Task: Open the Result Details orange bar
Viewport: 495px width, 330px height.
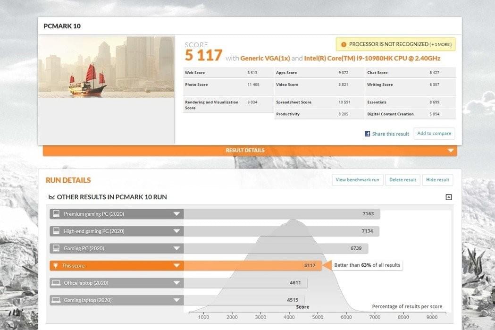Action: [x=250, y=150]
